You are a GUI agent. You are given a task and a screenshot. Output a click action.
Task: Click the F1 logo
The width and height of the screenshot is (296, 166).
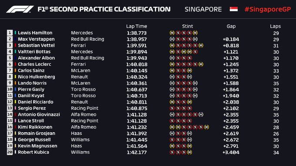20,9
